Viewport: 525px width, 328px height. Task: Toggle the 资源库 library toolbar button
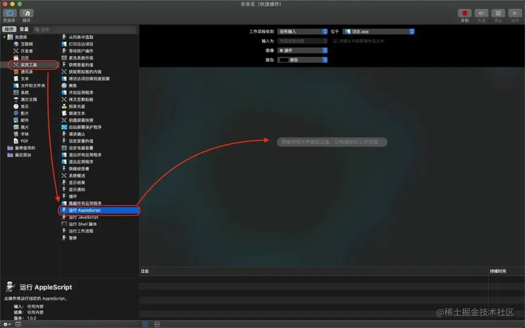(10, 13)
